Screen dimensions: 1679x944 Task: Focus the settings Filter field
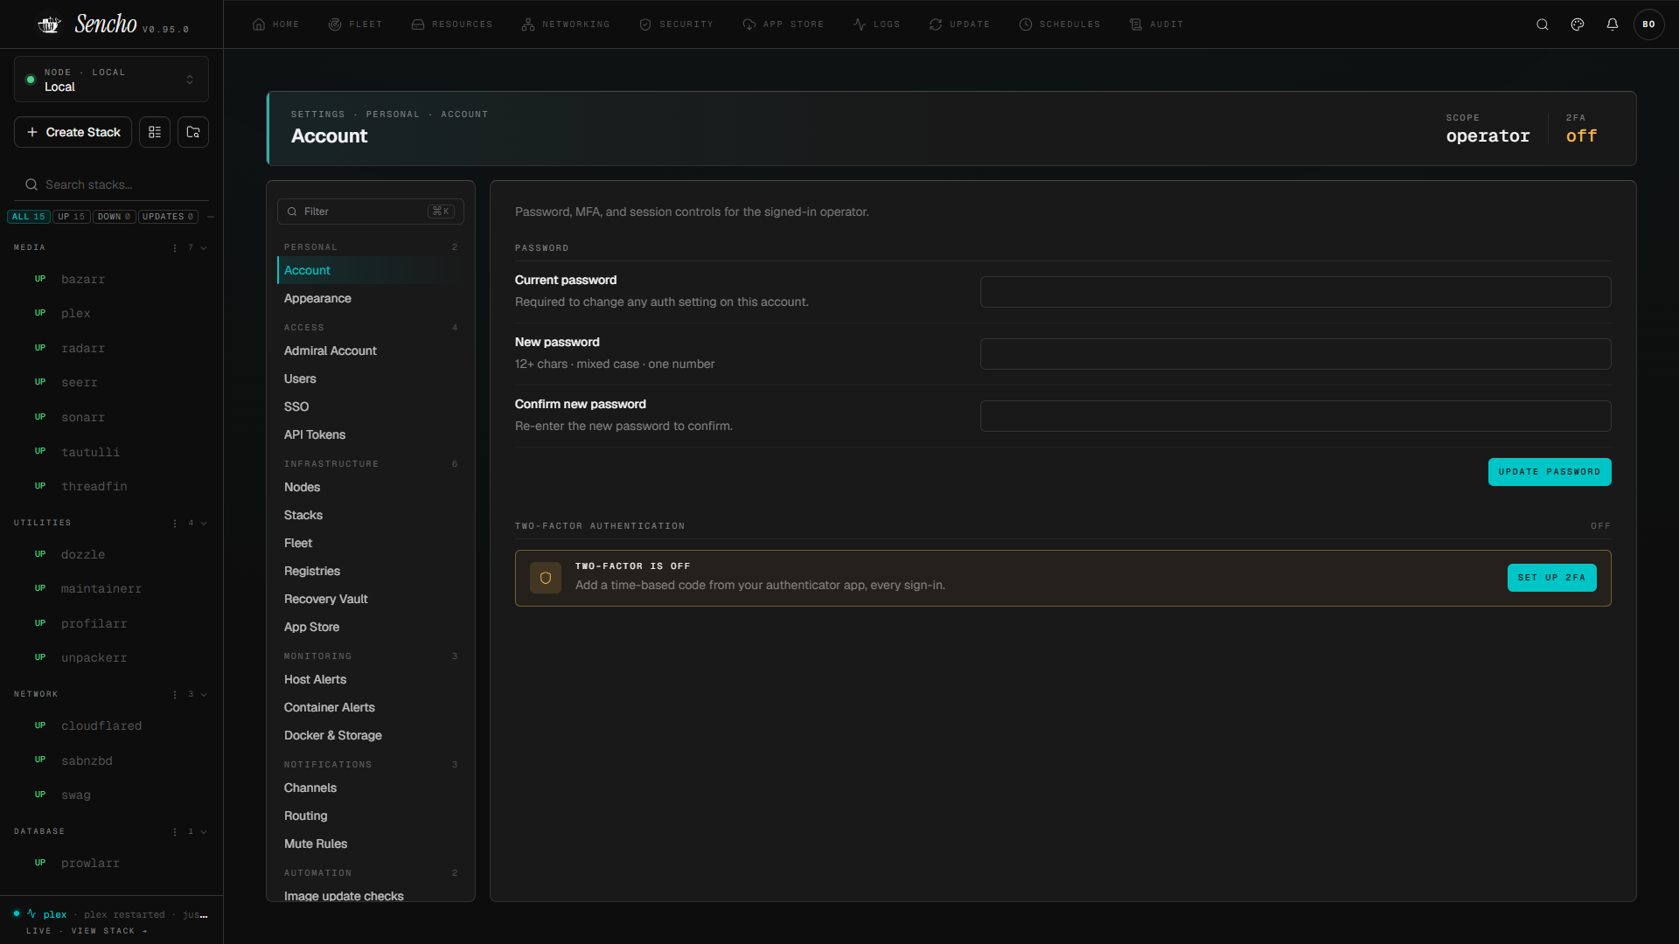(370, 212)
